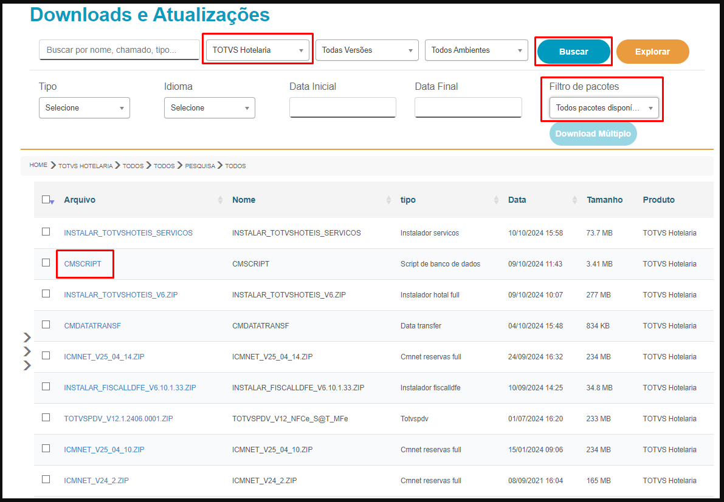
Task: Click the 'Instalador hotal full' type cell
Action: click(430, 294)
